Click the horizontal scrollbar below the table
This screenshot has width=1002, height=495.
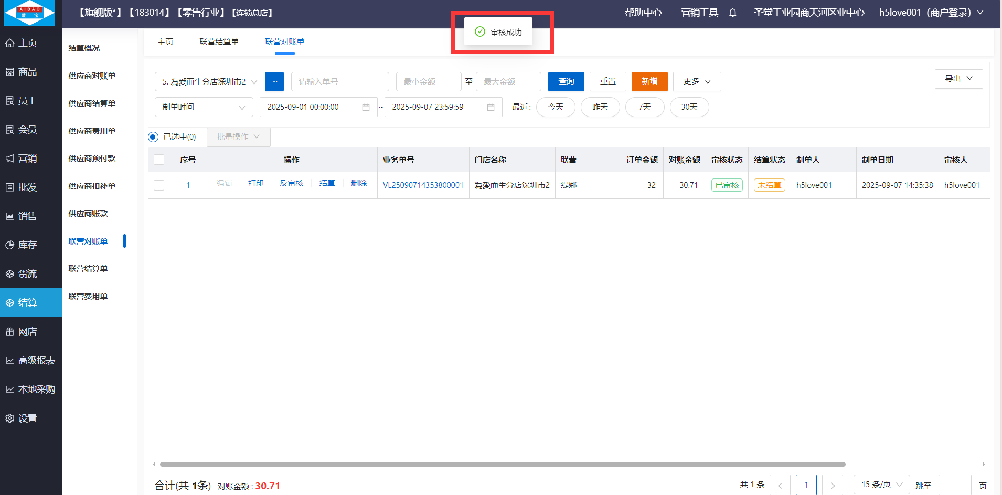pos(502,464)
